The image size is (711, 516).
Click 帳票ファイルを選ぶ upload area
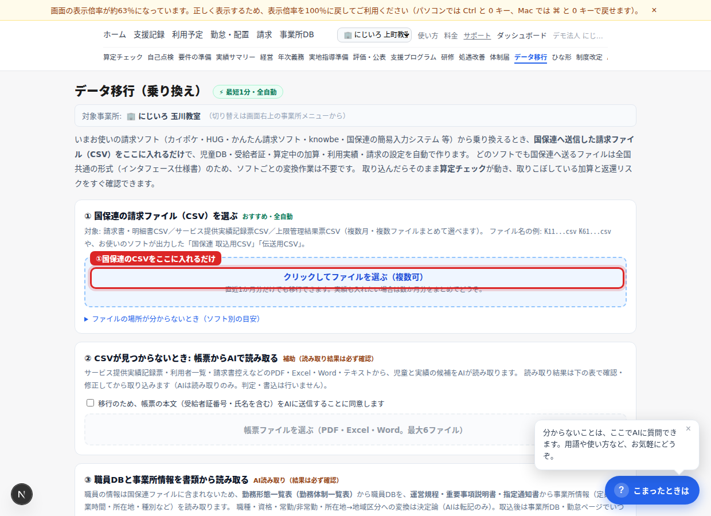pyautogui.click(x=355, y=430)
